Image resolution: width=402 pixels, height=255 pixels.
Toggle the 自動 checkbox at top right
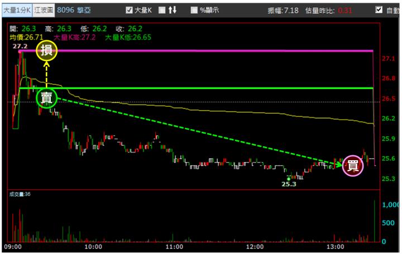[379, 9]
